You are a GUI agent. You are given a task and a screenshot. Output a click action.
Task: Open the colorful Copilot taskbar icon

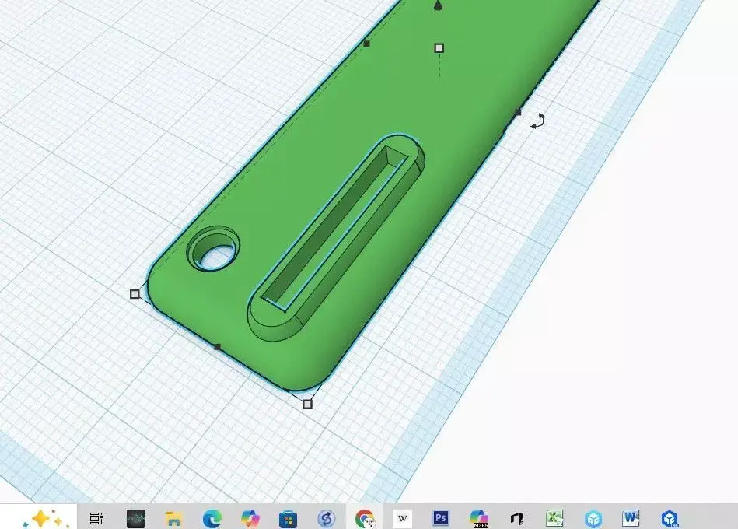[250, 519]
